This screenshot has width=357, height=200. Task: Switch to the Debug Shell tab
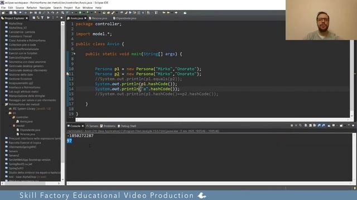127,126
